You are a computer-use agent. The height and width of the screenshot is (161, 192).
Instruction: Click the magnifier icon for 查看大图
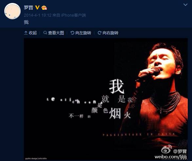tap(45, 33)
